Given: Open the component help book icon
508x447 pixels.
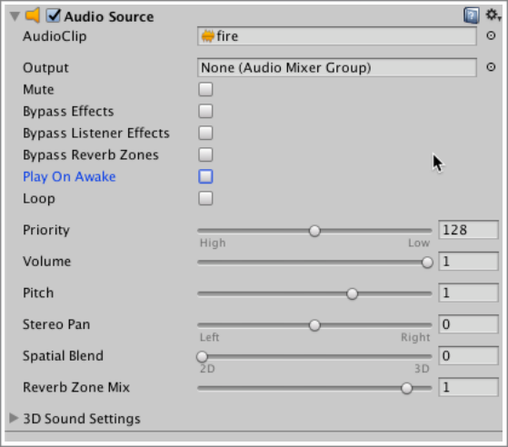Looking at the screenshot, I should pos(472,15).
